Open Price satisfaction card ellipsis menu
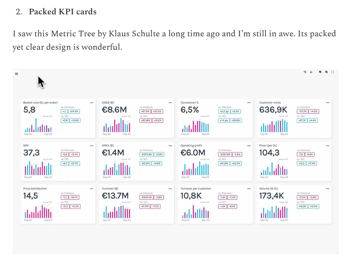351x257 pixels. [92, 189]
